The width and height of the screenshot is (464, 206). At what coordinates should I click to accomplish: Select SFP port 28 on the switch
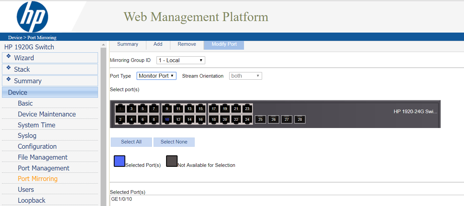tap(300, 119)
